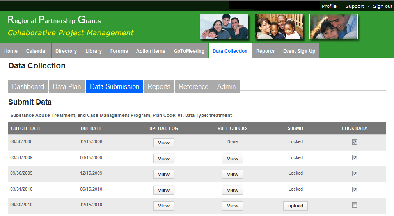394x216 pixels.
Task: Click the due date 06/15/2010 cell
Action: point(91,189)
